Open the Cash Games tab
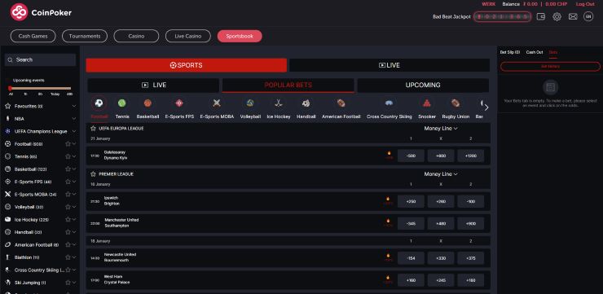The height and width of the screenshot is (294, 603). pos(33,36)
